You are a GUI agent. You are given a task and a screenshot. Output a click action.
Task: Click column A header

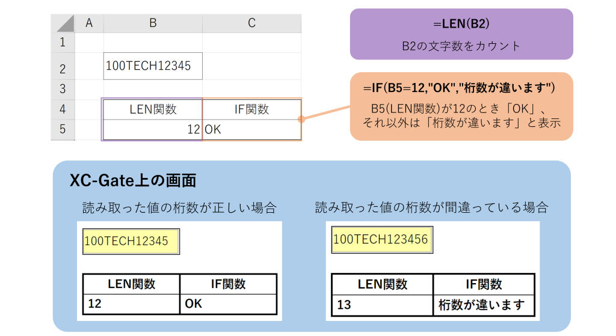pyautogui.click(x=89, y=23)
